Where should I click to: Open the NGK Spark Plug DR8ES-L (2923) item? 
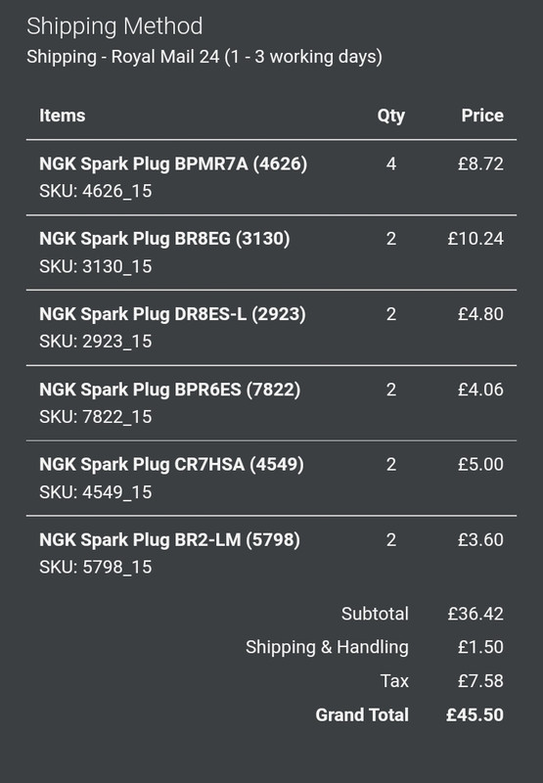pyautogui.click(x=172, y=314)
